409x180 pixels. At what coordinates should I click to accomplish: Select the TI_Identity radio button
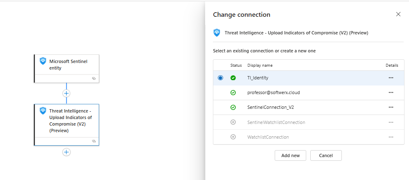pyautogui.click(x=220, y=78)
